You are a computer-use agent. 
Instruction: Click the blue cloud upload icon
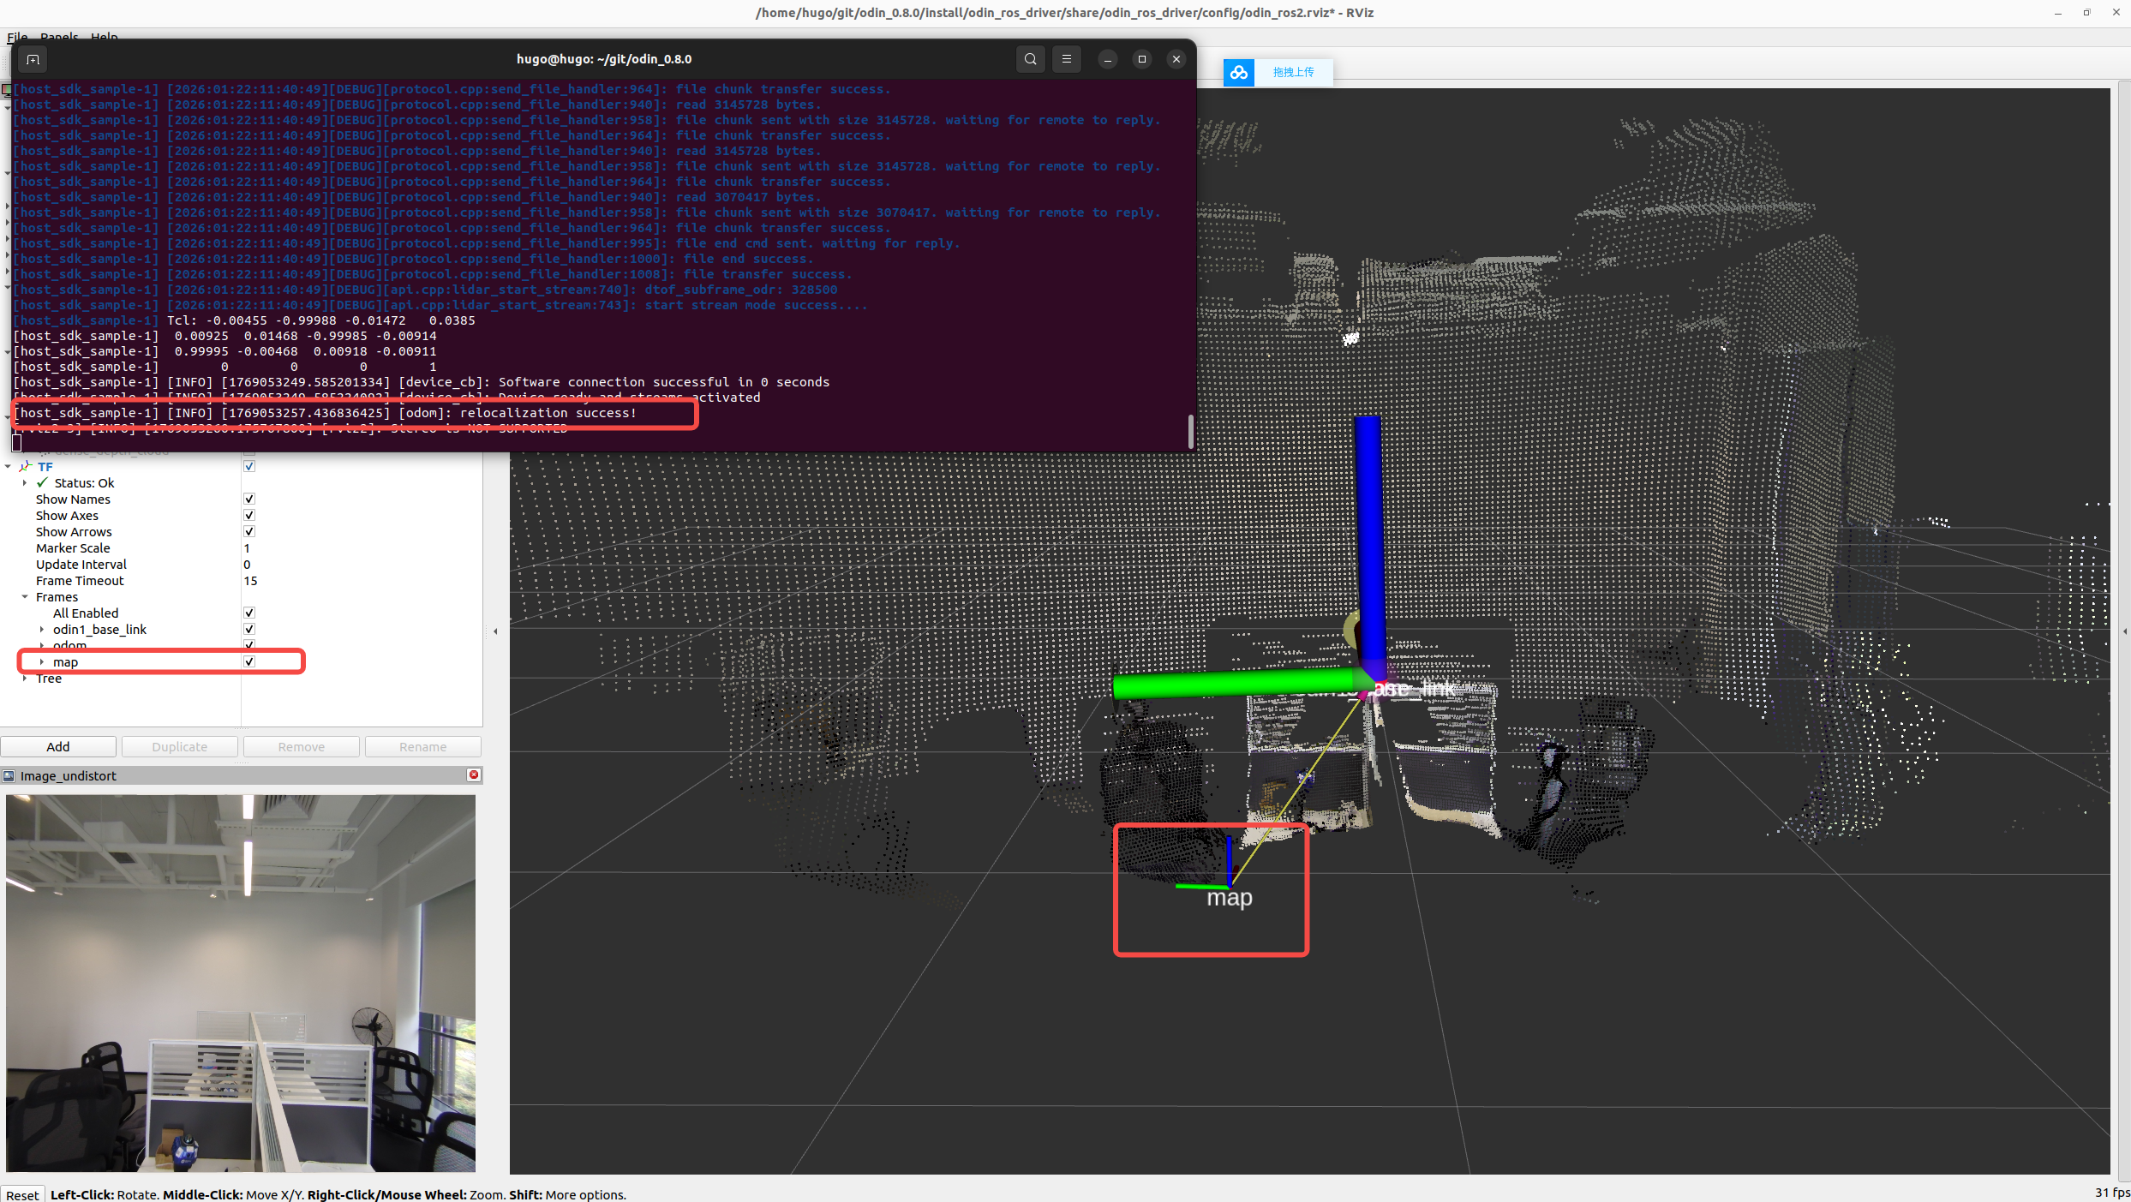coord(1238,73)
